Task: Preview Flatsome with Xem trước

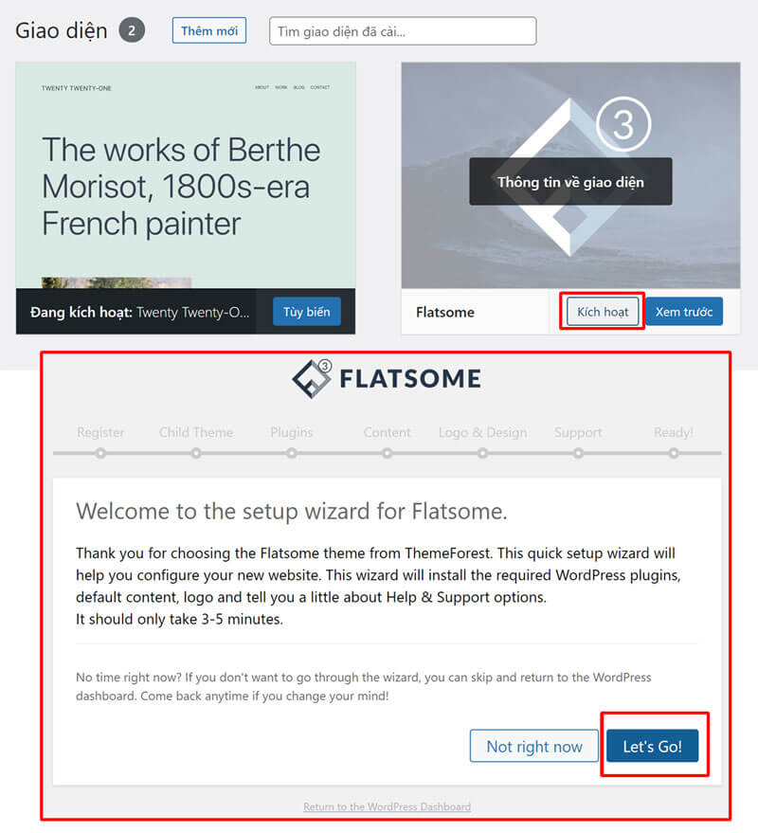Action: click(x=684, y=311)
